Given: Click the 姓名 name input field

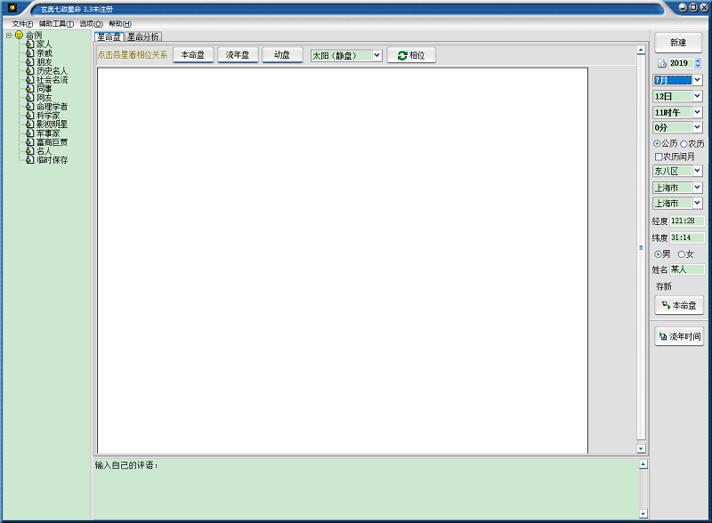Looking at the screenshot, I should point(686,270).
